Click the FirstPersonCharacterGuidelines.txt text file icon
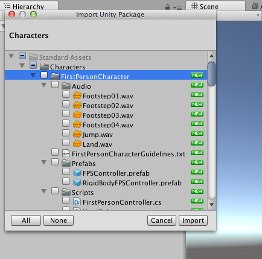This screenshot has width=262, height=259. click(66, 153)
